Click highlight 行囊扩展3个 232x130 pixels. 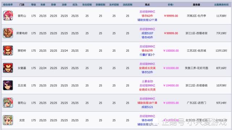point(147,55)
